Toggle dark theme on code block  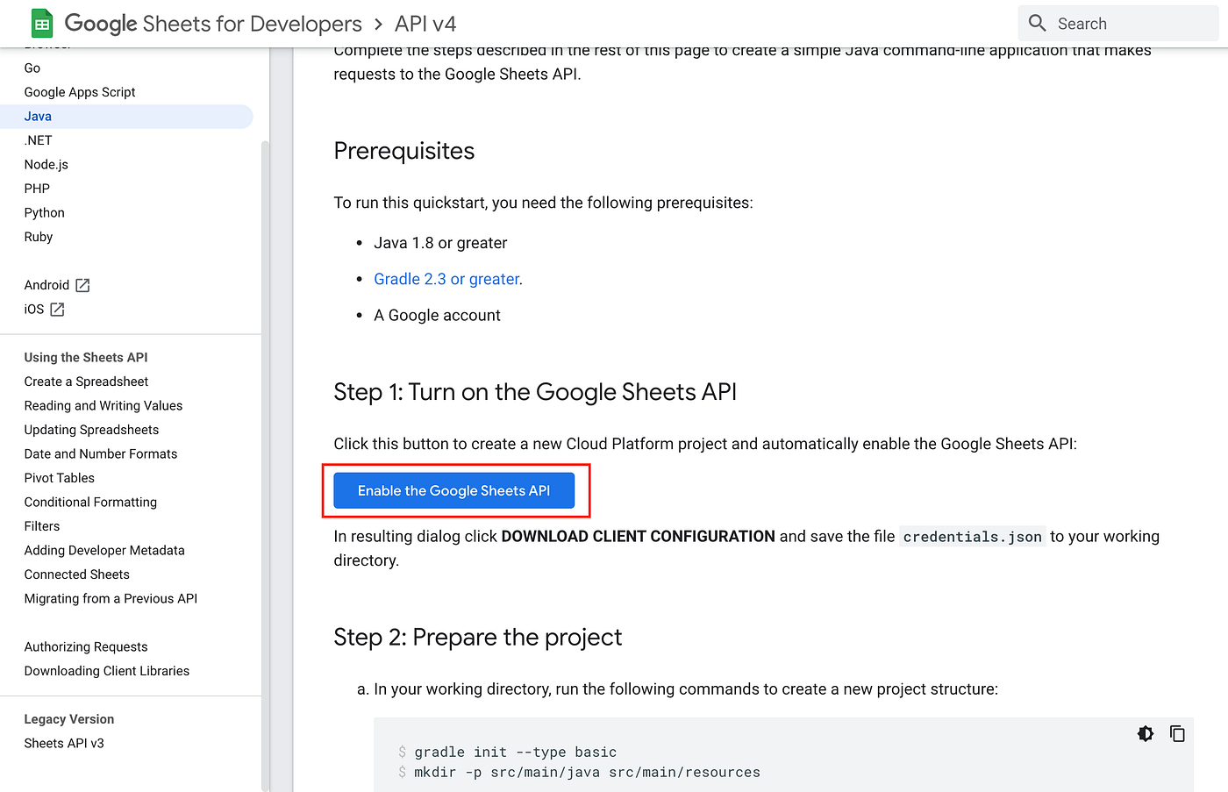point(1146,733)
